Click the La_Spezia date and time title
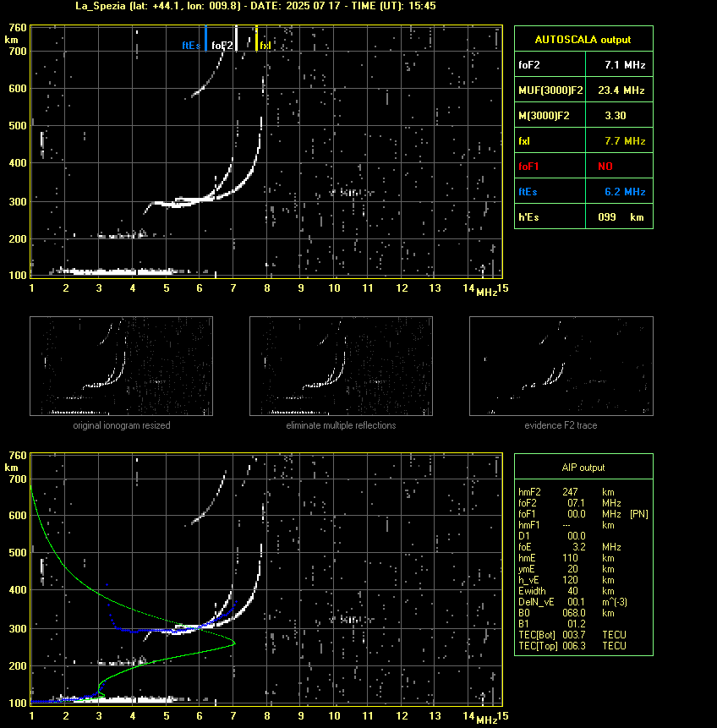717x728 pixels. [x=255, y=6]
